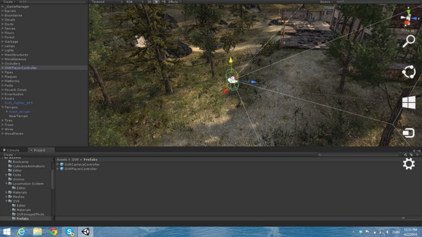Click the search-by-type filter icon in the Project panel
422x237 pixels.
[x=405, y=155]
